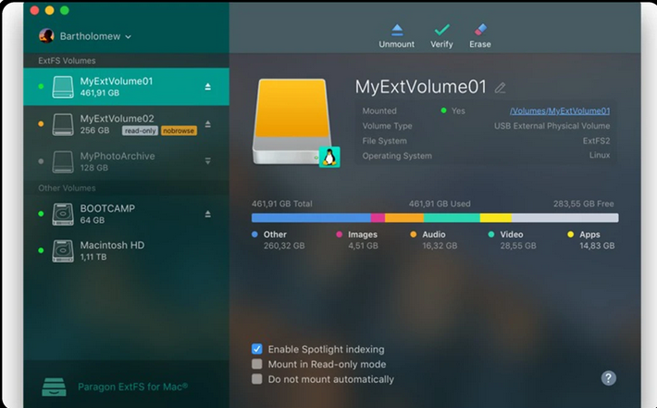Select the MyPhotoArchive volume
Viewport: 657px width, 408px height.
126,161
